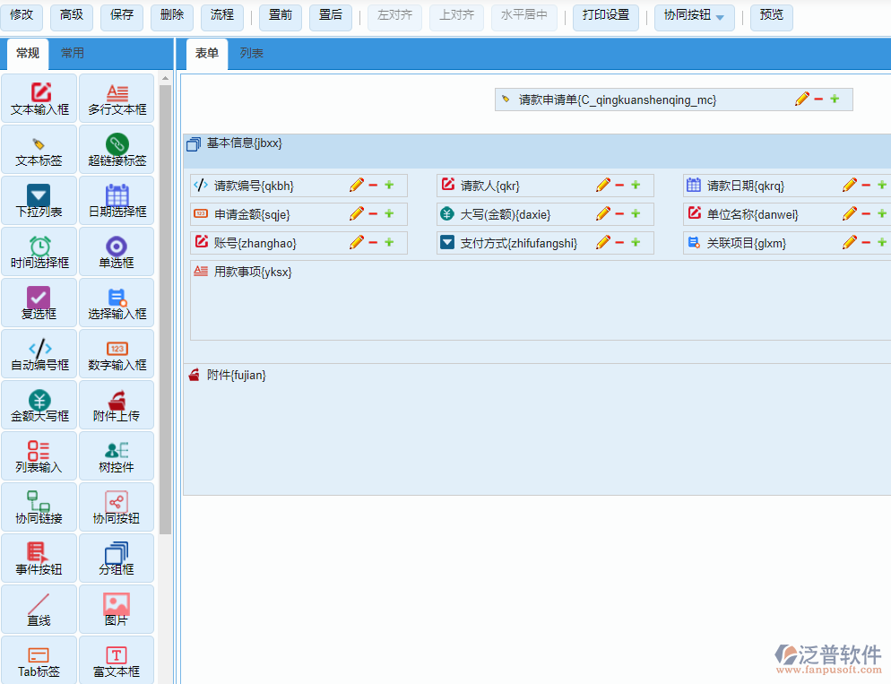Switch to the 常用 palette tab
This screenshot has width=891, height=684.
pyautogui.click(x=73, y=54)
